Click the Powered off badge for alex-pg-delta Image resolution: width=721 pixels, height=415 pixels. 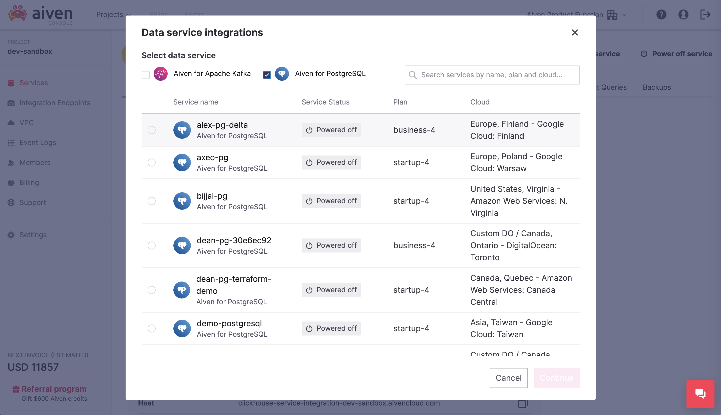[x=331, y=130]
